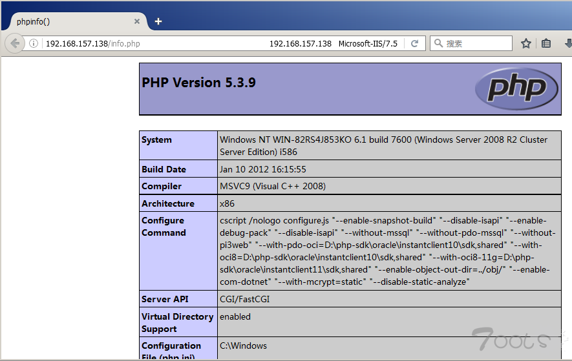Screen dimensions: 572x361
Task: Click the Architecture label cell
Action: [x=178, y=203]
